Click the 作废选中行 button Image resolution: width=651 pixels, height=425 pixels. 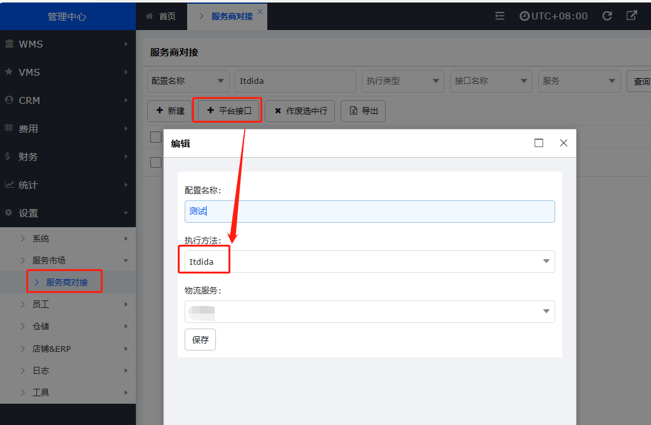tap(300, 111)
